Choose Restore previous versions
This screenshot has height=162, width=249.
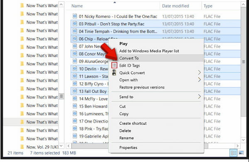(x=142, y=87)
